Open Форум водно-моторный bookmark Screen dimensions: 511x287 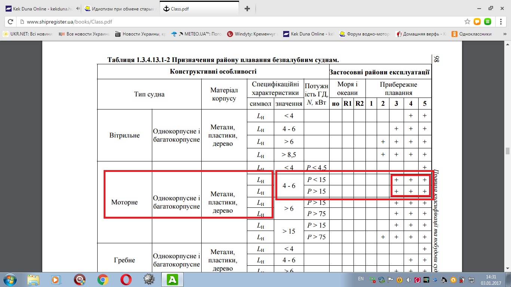pos(365,34)
